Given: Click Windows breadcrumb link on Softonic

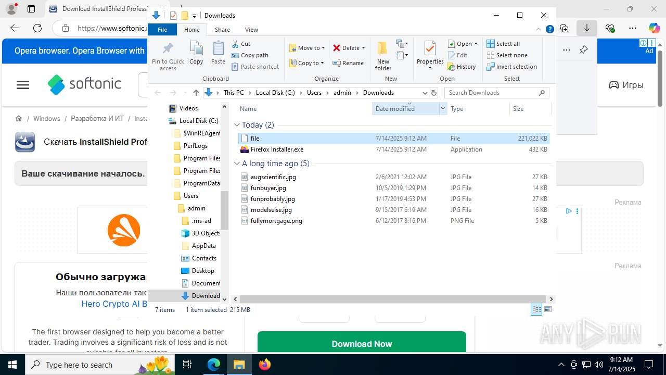Looking at the screenshot, I should (x=47, y=118).
